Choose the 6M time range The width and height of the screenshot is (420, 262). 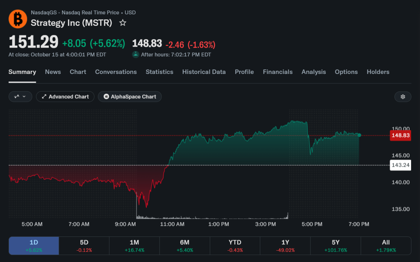(x=185, y=245)
